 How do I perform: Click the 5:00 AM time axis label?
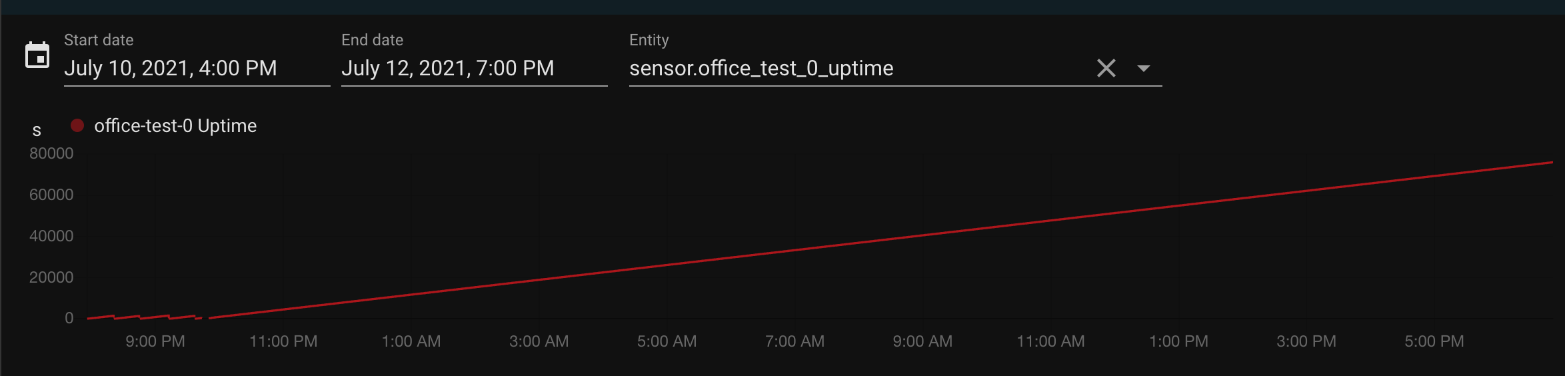click(x=667, y=341)
